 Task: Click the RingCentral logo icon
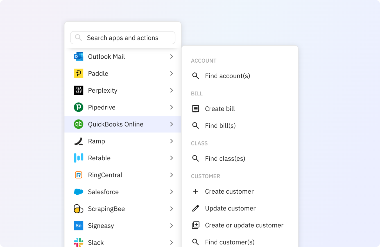[x=78, y=175]
